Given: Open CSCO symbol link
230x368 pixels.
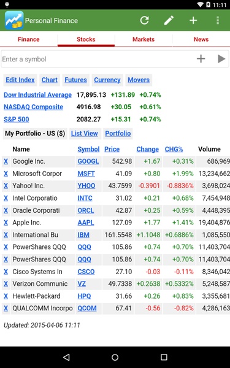Looking at the screenshot, I should pos(86,272).
